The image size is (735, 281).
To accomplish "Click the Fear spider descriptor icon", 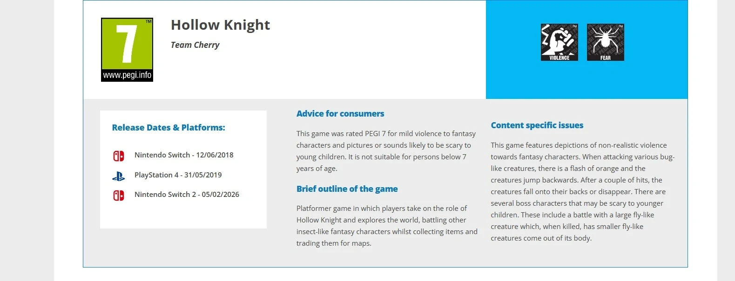I will click(605, 42).
